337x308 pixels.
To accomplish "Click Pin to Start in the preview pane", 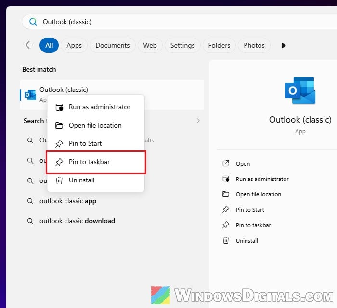I will pos(250,210).
